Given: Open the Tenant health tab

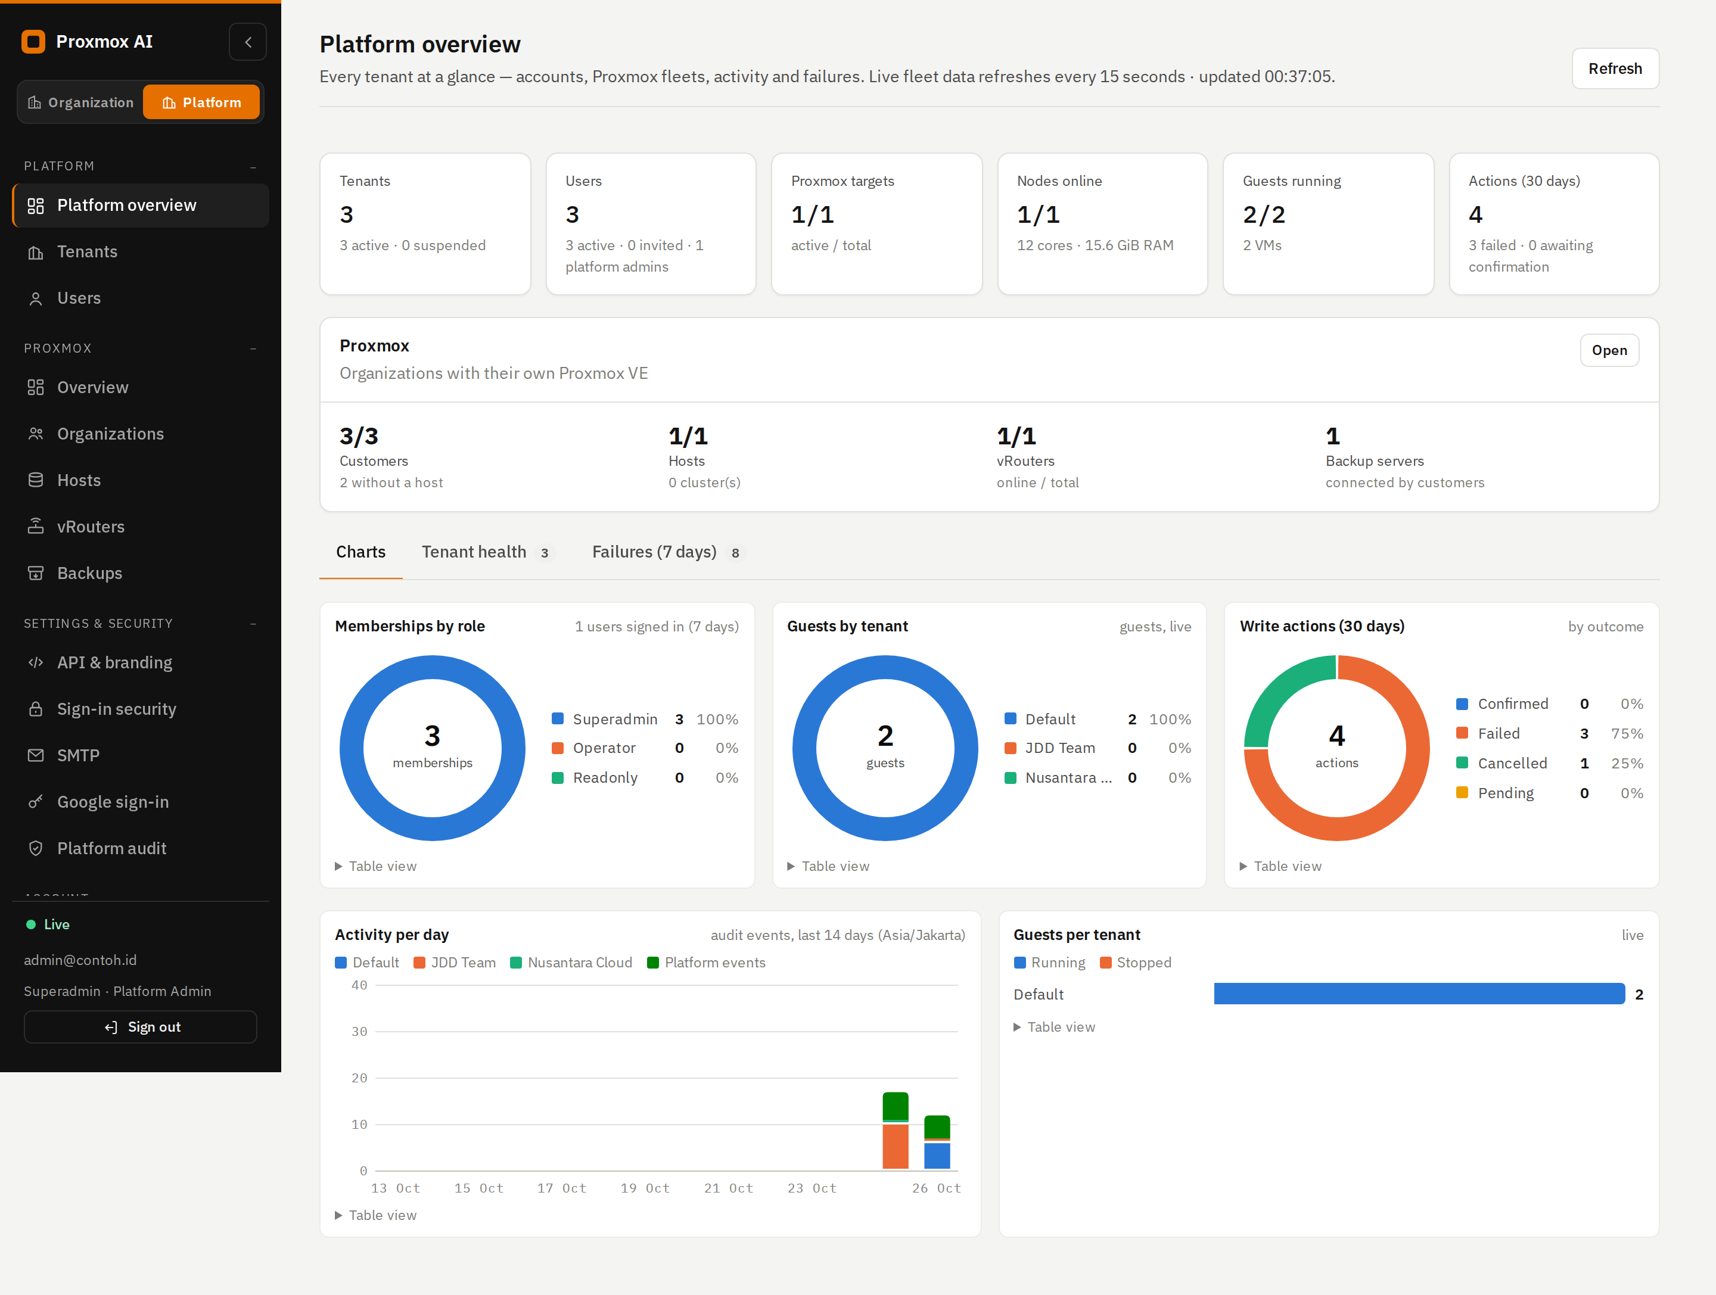Looking at the screenshot, I should 488,552.
